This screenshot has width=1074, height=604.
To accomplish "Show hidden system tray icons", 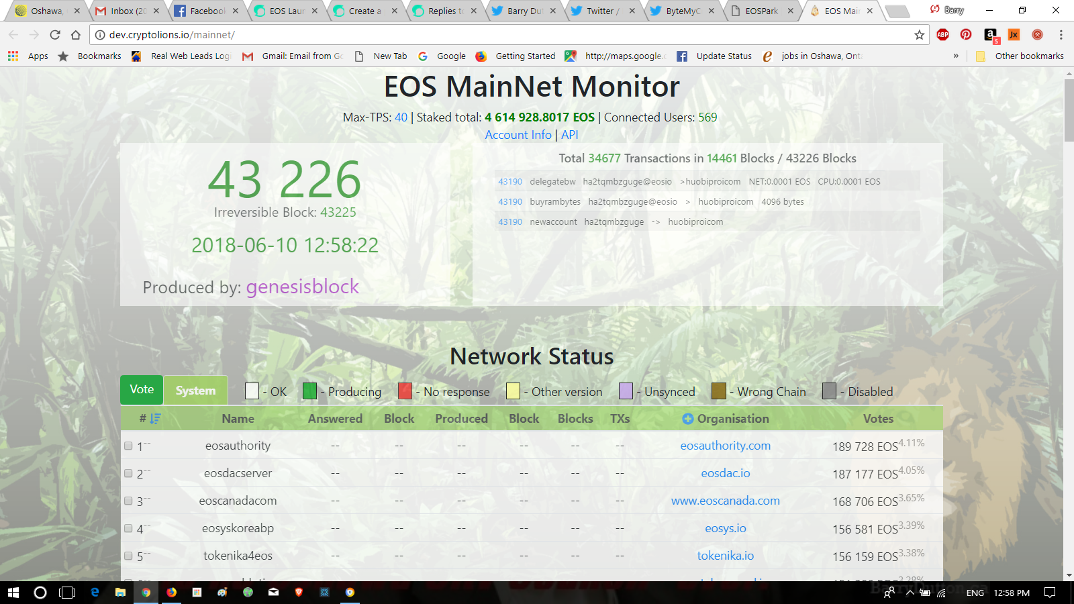I will click(x=910, y=593).
